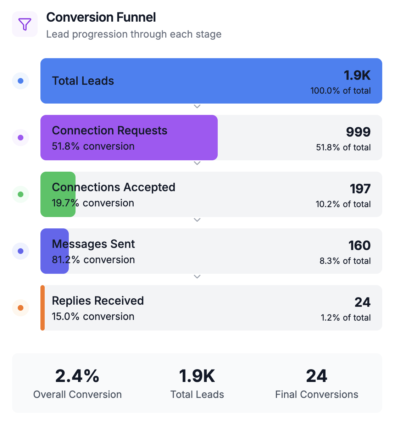
Task: Click the green Connections Accepted dot indicator
Action: [x=21, y=194]
